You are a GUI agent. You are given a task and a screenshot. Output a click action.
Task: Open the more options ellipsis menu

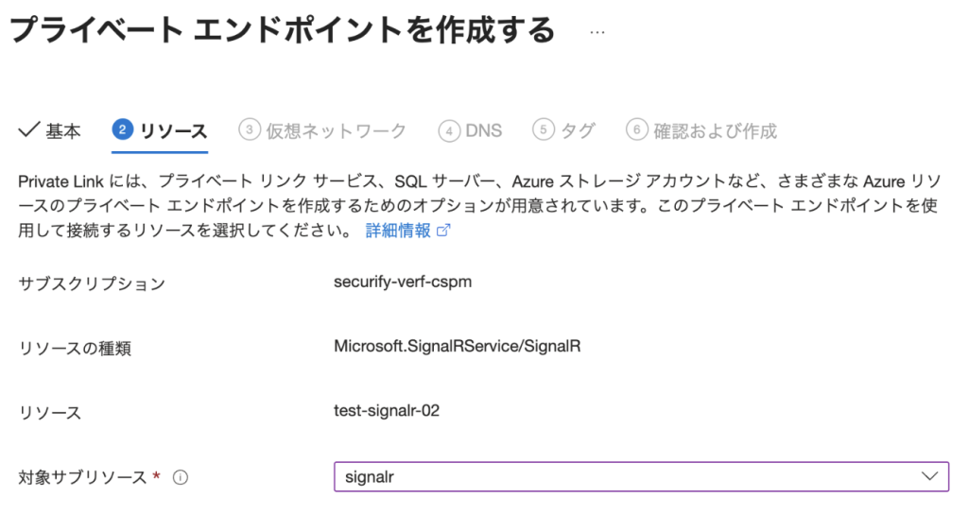[x=596, y=31]
